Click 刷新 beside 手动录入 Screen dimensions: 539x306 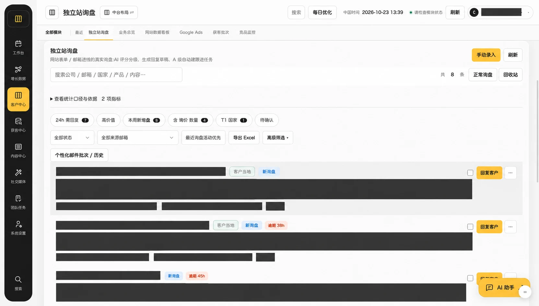click(x=513, y=55)
